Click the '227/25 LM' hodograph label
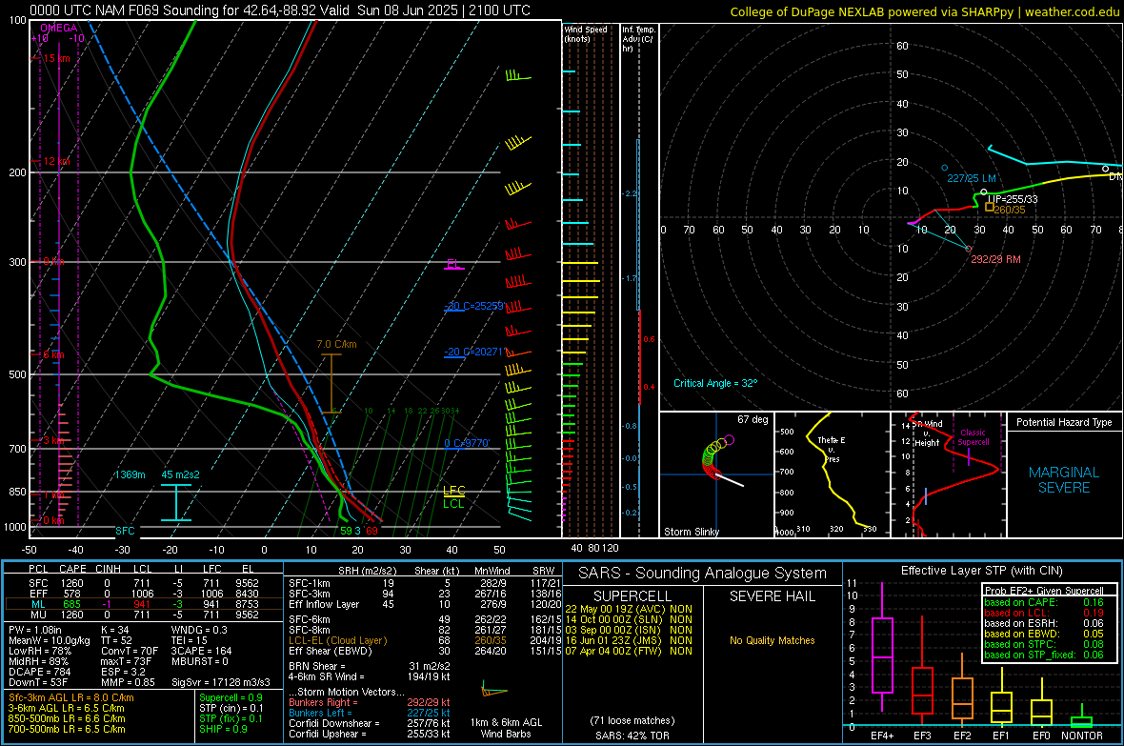This screenshot has height=746, width=1124. click(x=972, y=178)
